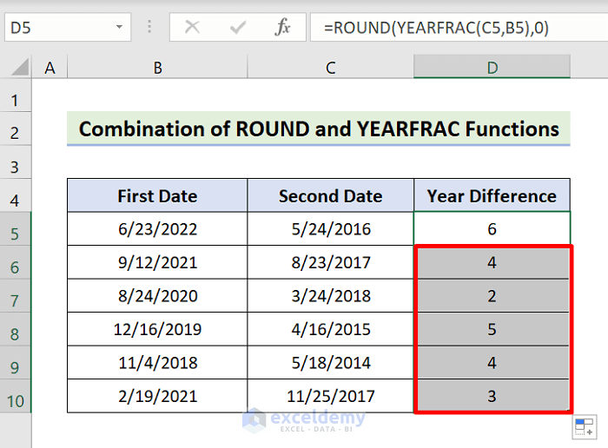Image resolution: width=608 pixels, height=448 pixels.
Task: Select cell with date 11/25/2017
Action: click(x=330, y=396)
